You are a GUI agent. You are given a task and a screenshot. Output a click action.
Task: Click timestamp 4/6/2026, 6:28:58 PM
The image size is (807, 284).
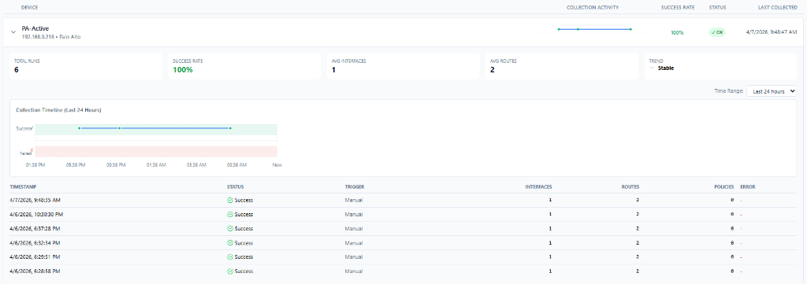point(35,271)
